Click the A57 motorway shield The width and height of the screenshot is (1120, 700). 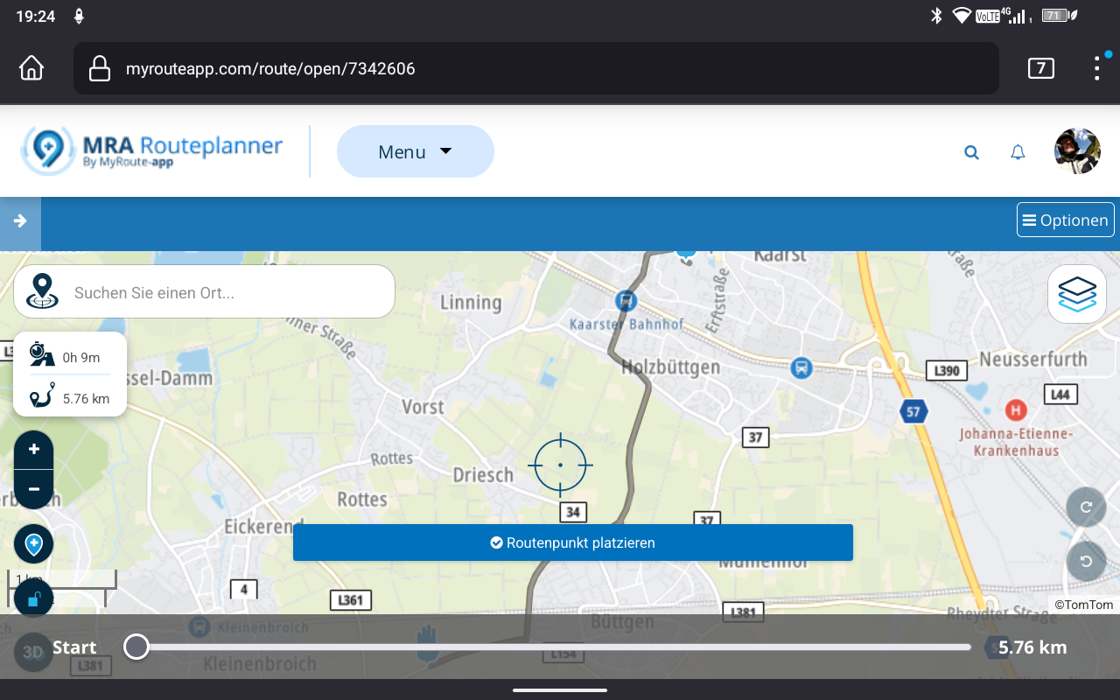coord(913,410)
